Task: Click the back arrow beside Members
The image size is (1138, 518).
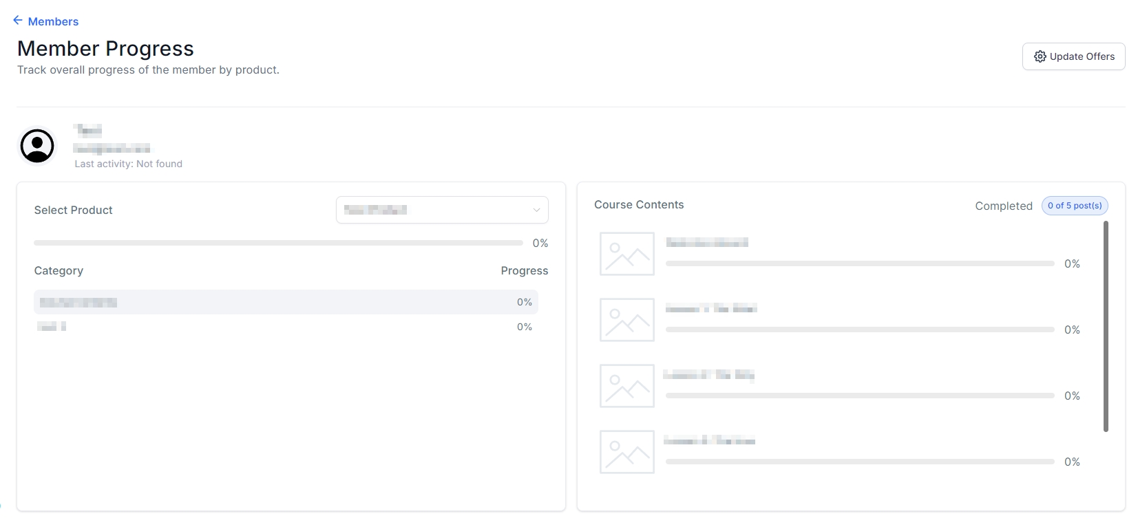Action: click(x=18, y=21)
